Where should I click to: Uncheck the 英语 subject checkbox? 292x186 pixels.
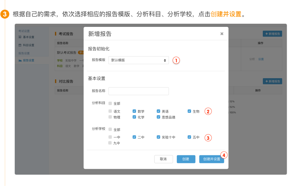coord(158,111)
